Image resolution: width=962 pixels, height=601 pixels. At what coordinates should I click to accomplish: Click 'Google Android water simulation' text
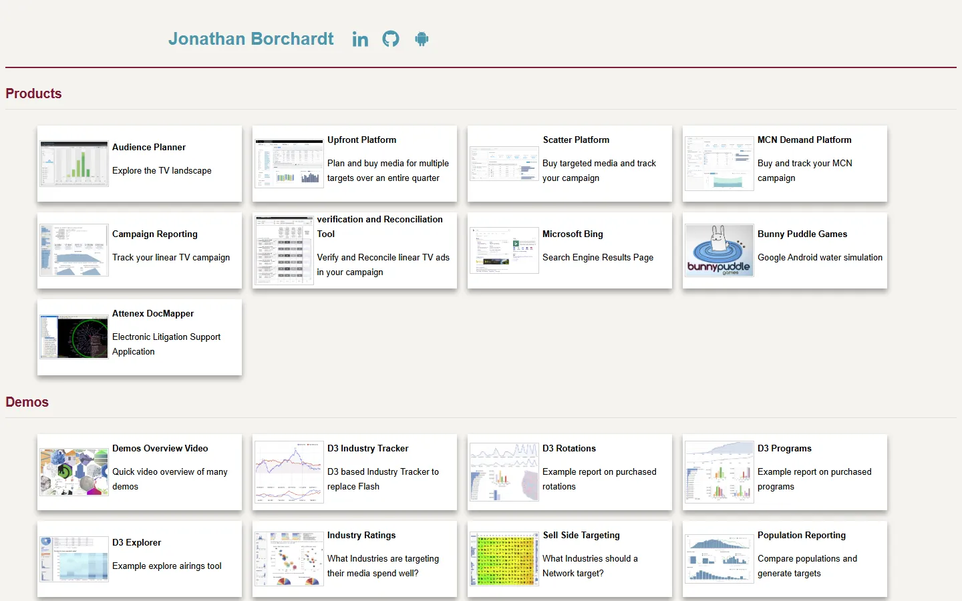pyautogui.click(x=820, y=257)
